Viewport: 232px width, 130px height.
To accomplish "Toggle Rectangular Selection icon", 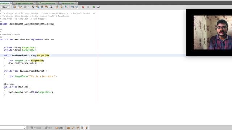I will click(51, 7).
